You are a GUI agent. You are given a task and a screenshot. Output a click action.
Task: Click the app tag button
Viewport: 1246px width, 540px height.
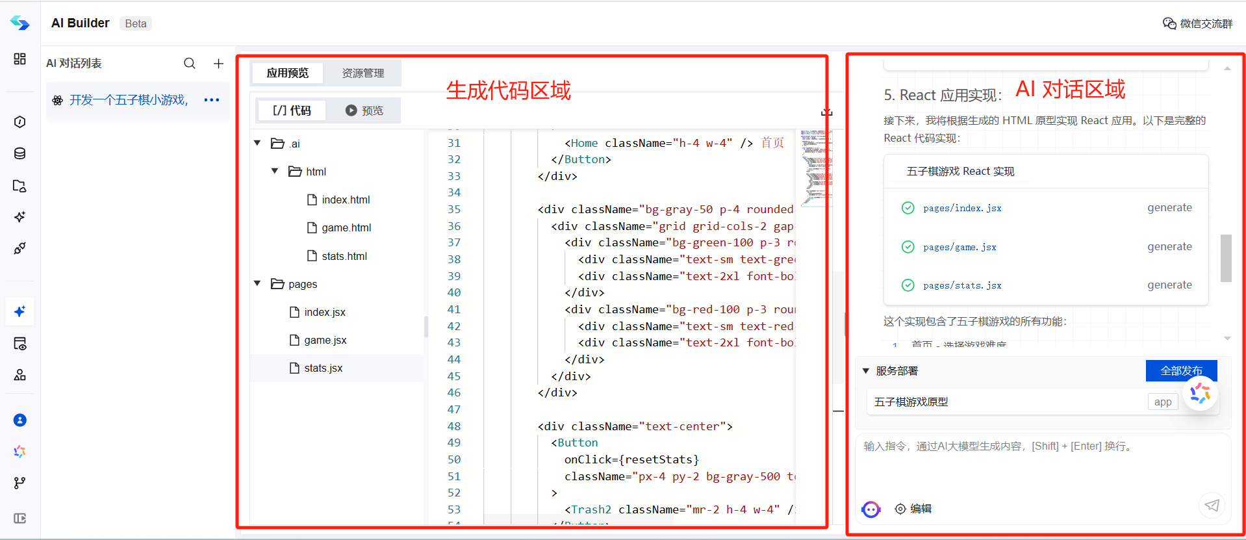pos(1163,402)
